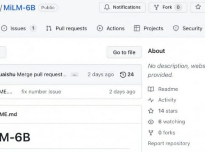Click the Go to file button
This screenshot has height=152, width=205.
pos(124,52)
